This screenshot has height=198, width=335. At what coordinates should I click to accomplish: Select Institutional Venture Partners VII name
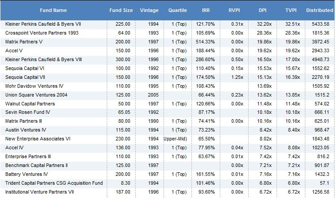(39, 192)
